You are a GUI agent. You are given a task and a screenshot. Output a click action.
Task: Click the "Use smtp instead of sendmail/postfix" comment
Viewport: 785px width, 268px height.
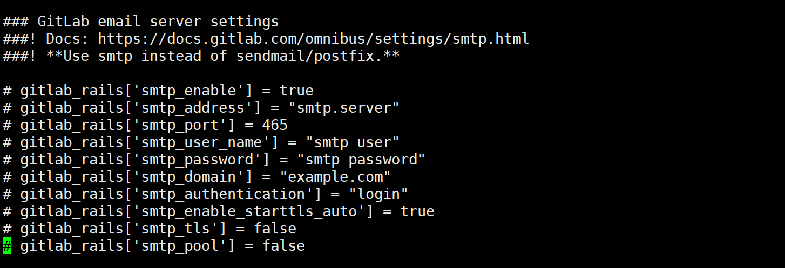click(x=219, y=56)
